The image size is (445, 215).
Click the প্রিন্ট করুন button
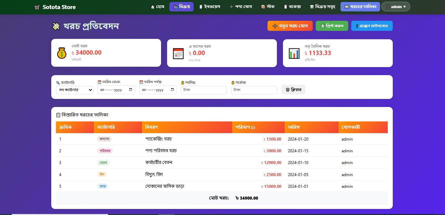click(x=332, y=26)
